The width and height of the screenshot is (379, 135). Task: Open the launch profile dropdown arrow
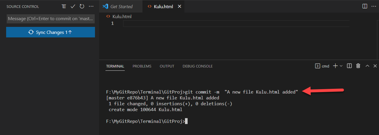(x=341, y=66)
